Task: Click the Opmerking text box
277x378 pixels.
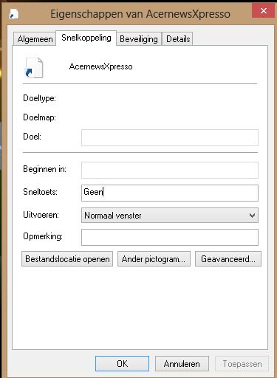Action: (x=170, y=237)
